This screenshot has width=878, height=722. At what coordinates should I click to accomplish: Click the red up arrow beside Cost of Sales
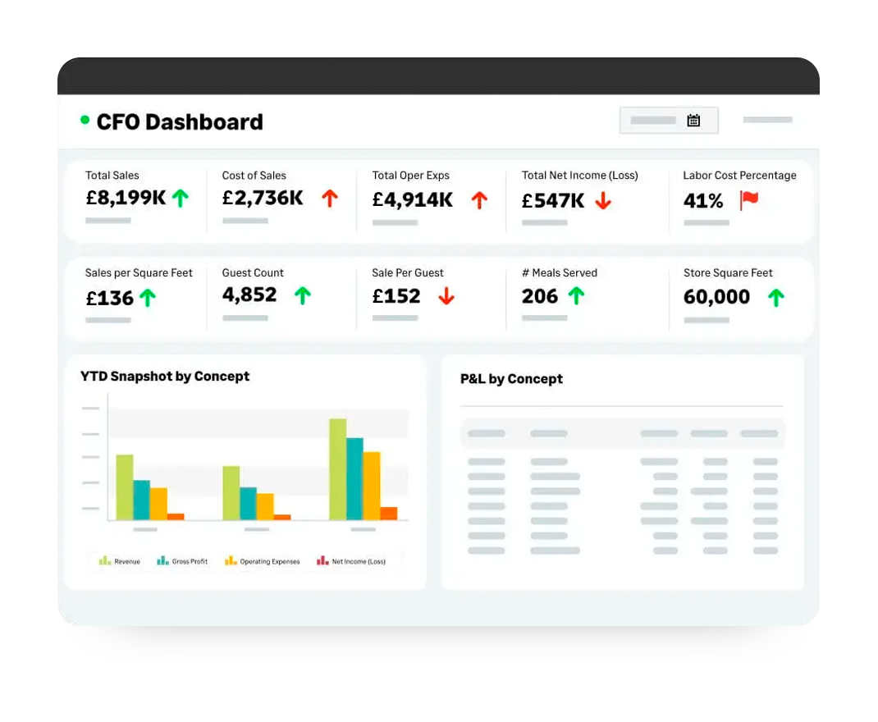[330, 198]
